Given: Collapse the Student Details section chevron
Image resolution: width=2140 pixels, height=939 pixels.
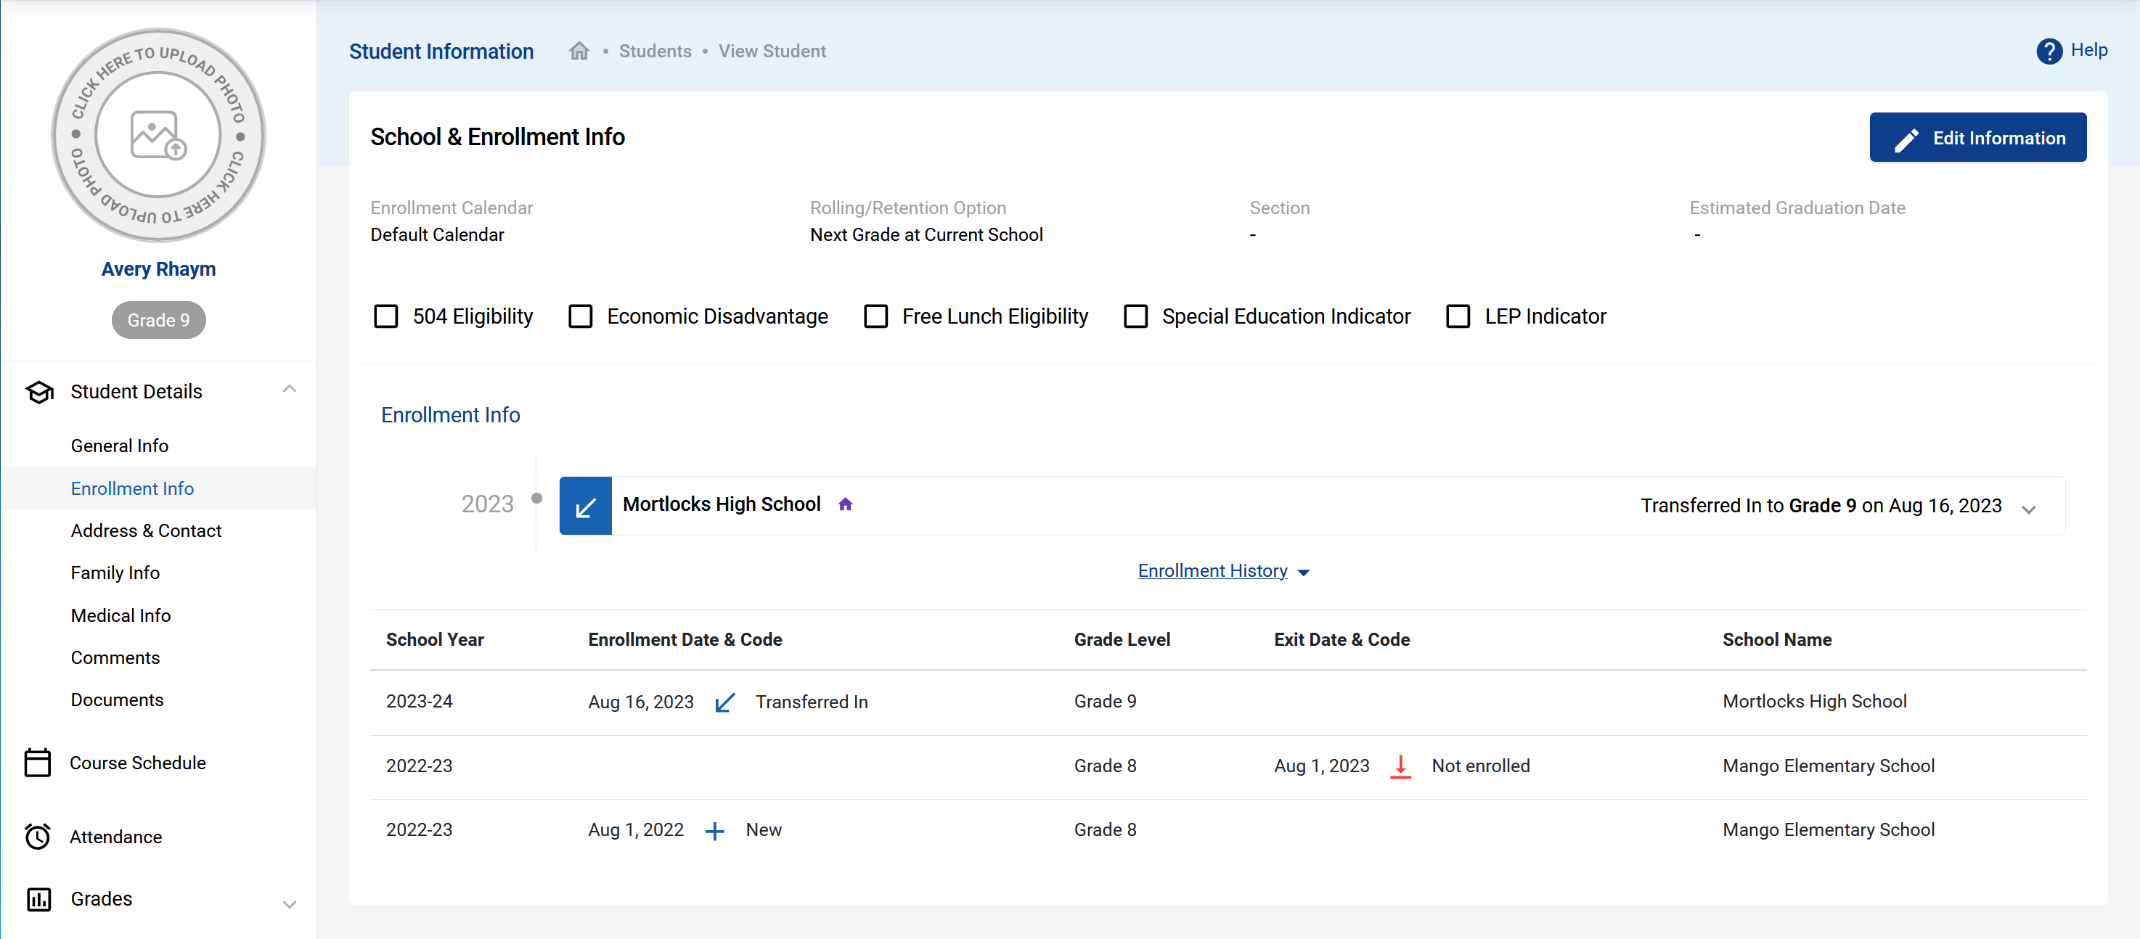Looking at the screenshot, I should click(289, 390).
